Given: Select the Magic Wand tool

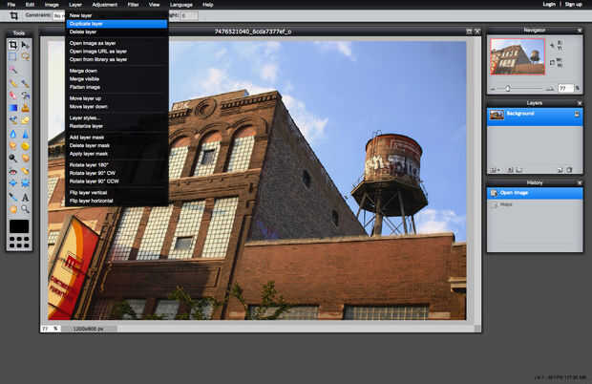Looking at the screenshot, I should (x=12, y=70).
